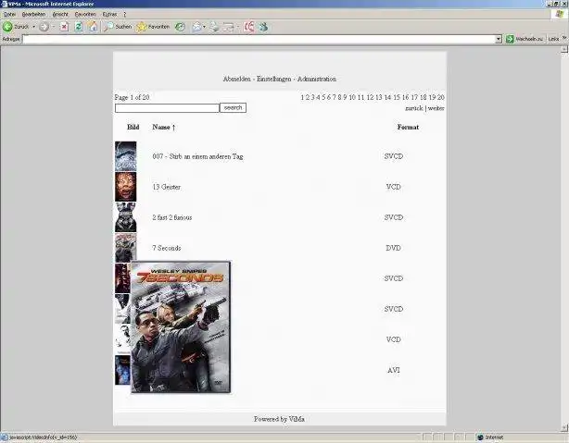
Task: Click the Bild column header
Action: (x=133, y=127)
